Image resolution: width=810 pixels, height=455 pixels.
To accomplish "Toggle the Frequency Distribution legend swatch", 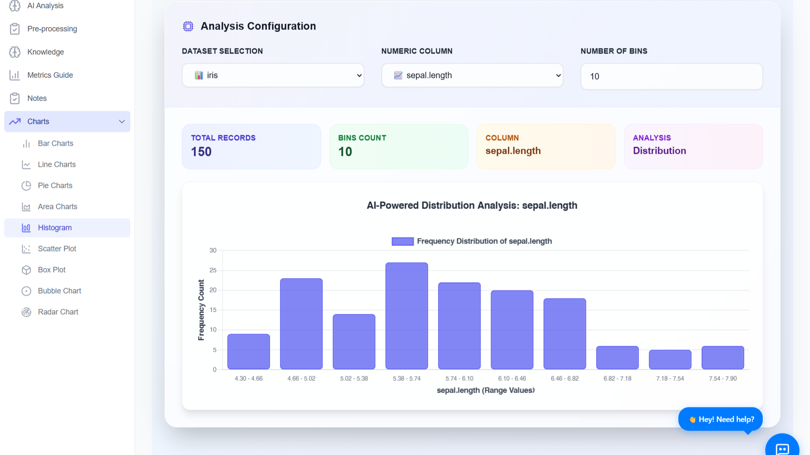I will click(x=402, y=241).
